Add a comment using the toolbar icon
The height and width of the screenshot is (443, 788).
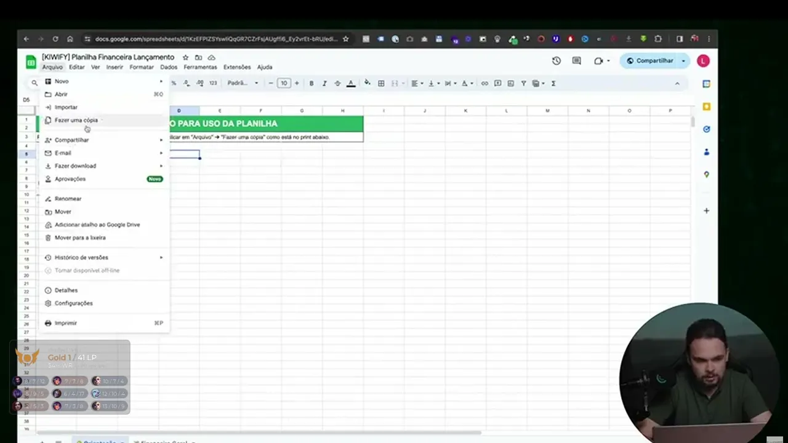(x=497, y=83)
